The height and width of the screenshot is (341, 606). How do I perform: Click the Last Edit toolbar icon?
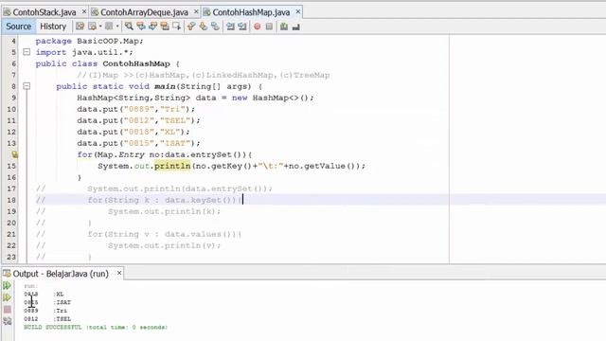click(x=80, y=27)
